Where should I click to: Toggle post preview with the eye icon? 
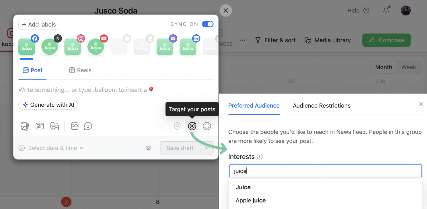[x=148, y=148]
